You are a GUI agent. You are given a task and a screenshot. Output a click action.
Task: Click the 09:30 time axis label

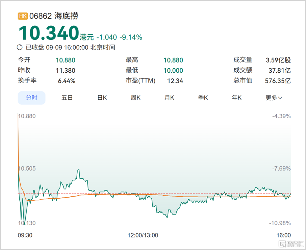[25, 235]
